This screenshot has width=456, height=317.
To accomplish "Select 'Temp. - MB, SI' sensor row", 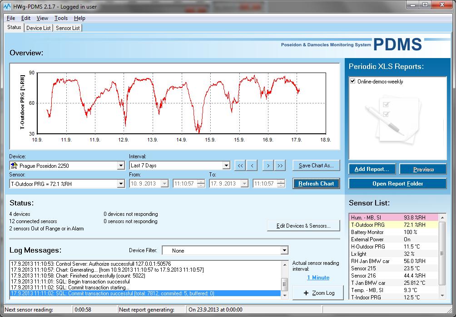I will [394, 290].
